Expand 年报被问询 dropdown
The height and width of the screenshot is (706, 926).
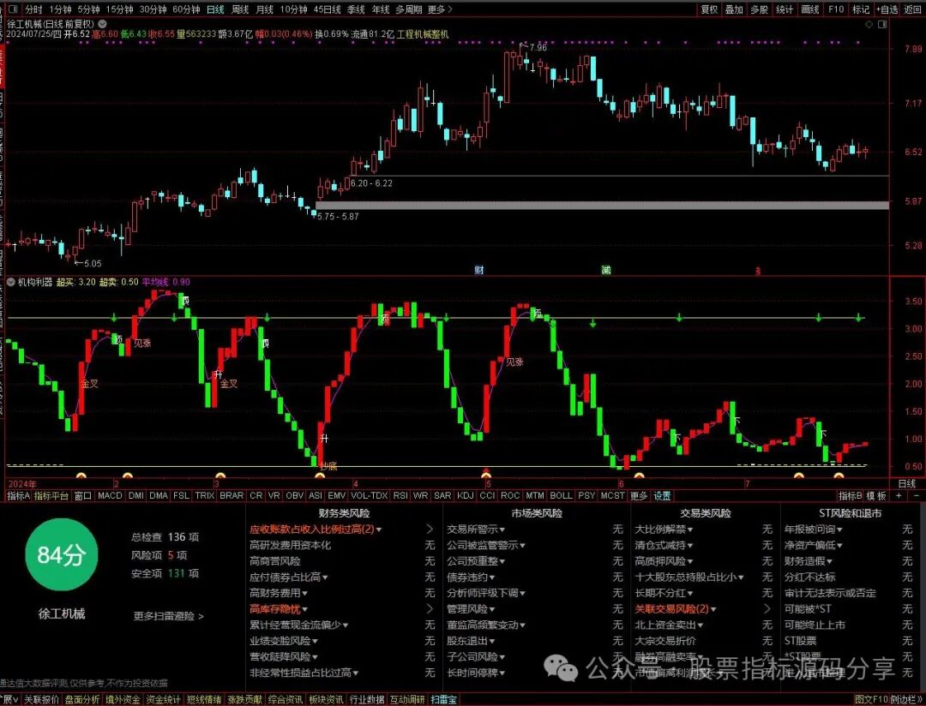coord(813,529)
